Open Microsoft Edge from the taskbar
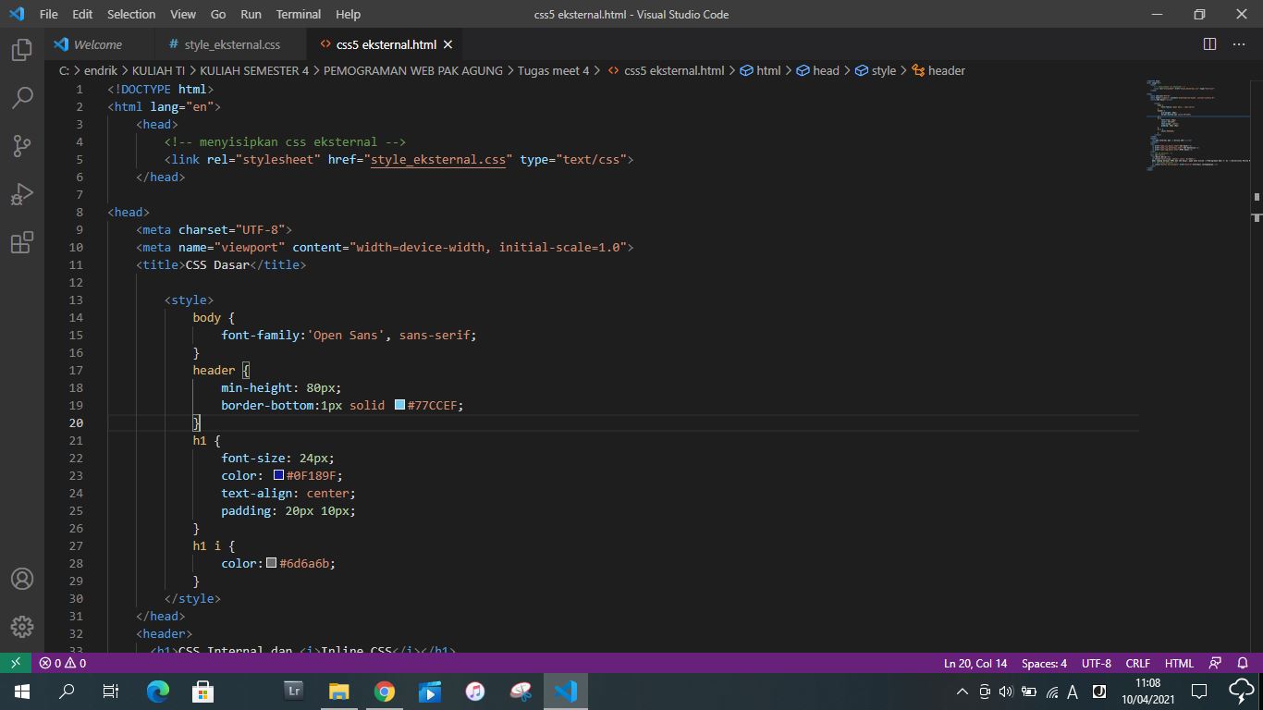The width and height of the screenshot is (1263, 710). coord(158,692)
